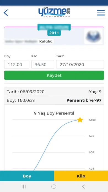Viewport: 108px width, 192px height.
Task: Open the Tarih date field 27/10/2020
Action: (80, 64)
